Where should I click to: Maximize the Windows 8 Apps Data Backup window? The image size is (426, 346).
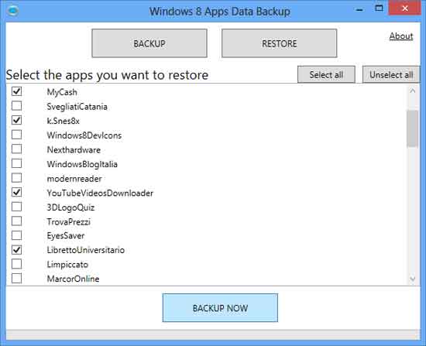(379, 9)
